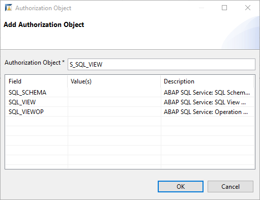
Task: Focus the Authorization Object input field
Action: 161,64
